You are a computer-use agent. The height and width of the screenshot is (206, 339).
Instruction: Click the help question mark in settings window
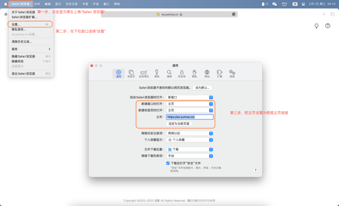tap(255, 170)
